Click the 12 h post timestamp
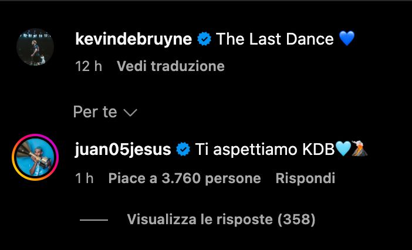Screen dimensions: 412x250 click(89, 66)
